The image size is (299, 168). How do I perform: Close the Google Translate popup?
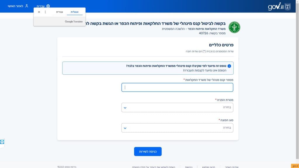[39, 12]
